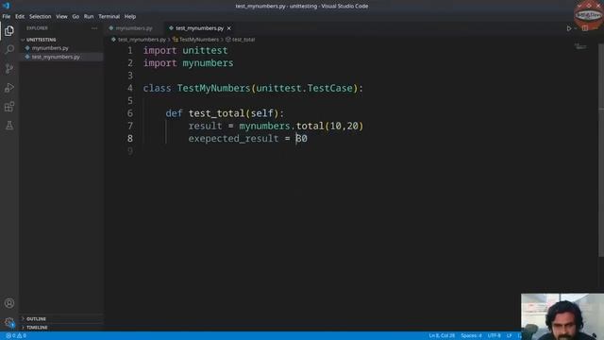Click the Spaces: 4 indentation status

[x=471, y=336]
